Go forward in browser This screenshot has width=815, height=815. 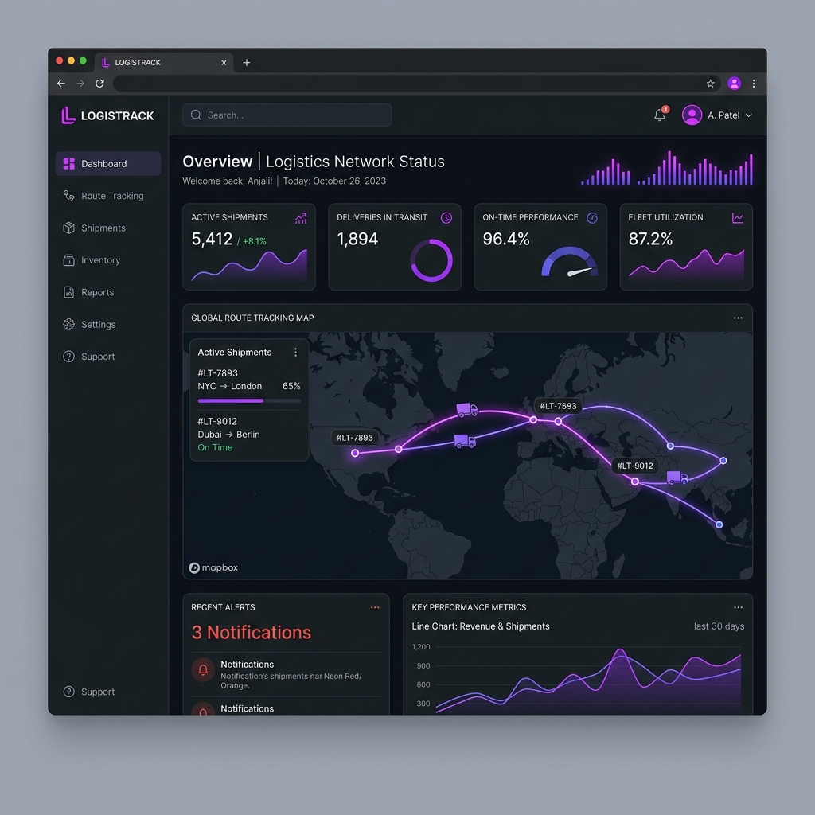[80, 83]
